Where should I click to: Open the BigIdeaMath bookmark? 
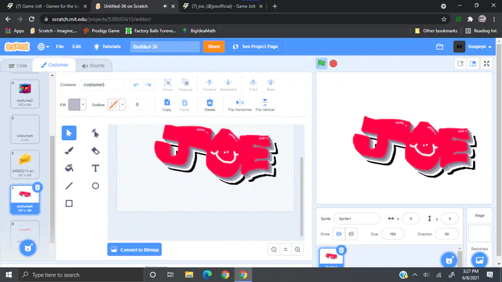(x=199, y=31)
